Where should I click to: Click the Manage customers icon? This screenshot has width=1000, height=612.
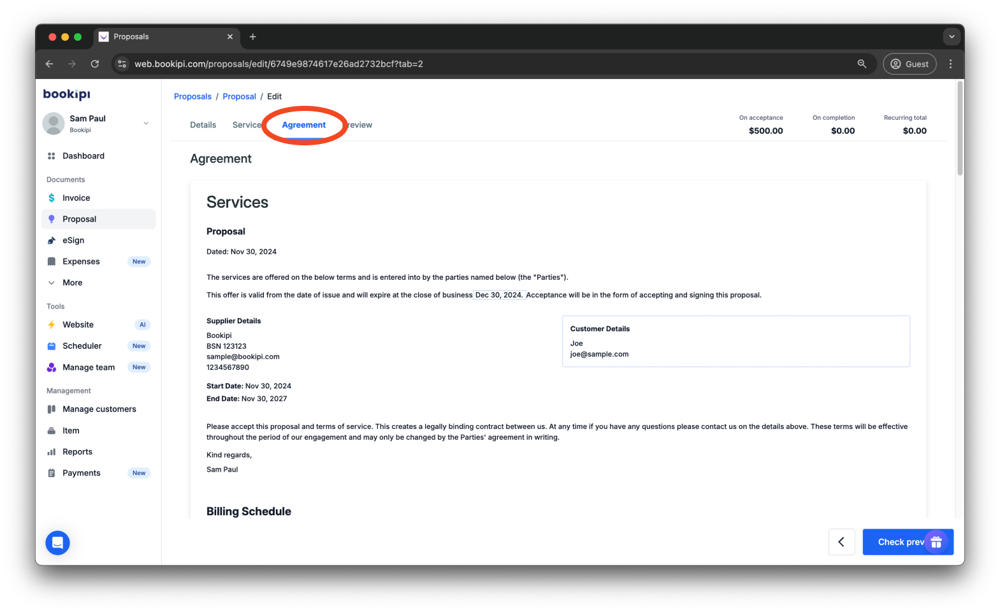point(52,409)
